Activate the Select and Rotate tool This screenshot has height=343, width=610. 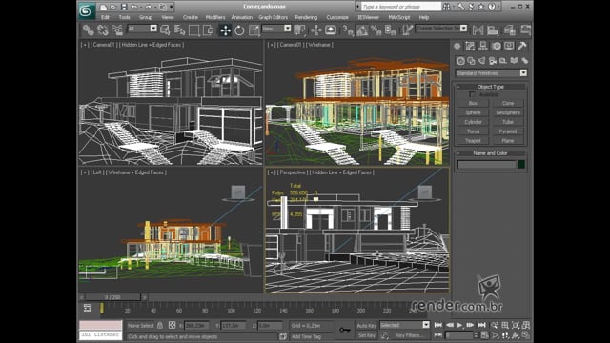click(x=239, y=30)
